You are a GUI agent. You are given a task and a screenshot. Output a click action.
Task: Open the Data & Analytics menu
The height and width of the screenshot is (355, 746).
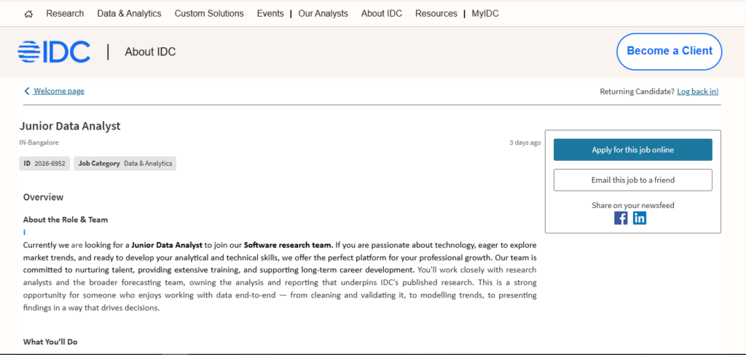pos(129,14)
